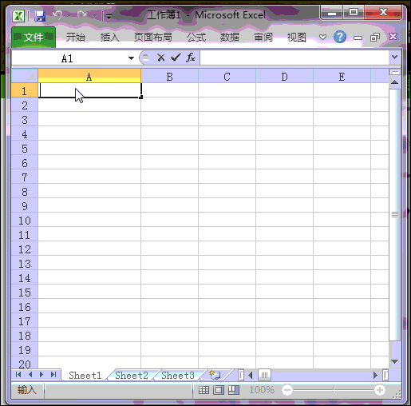Image resolution: width=411 pixels, height=406 pixels.
Task: Switch to the Sheet1 tab
Action: (x=85, y=375)
